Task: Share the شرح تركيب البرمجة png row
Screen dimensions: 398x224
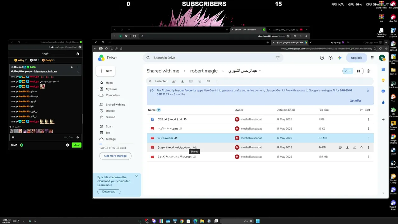Action: pos(340,147)
